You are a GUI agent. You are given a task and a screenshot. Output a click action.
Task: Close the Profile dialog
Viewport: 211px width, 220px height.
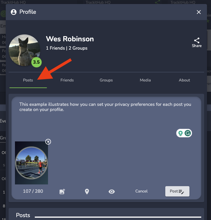click(x=199, y=12)
